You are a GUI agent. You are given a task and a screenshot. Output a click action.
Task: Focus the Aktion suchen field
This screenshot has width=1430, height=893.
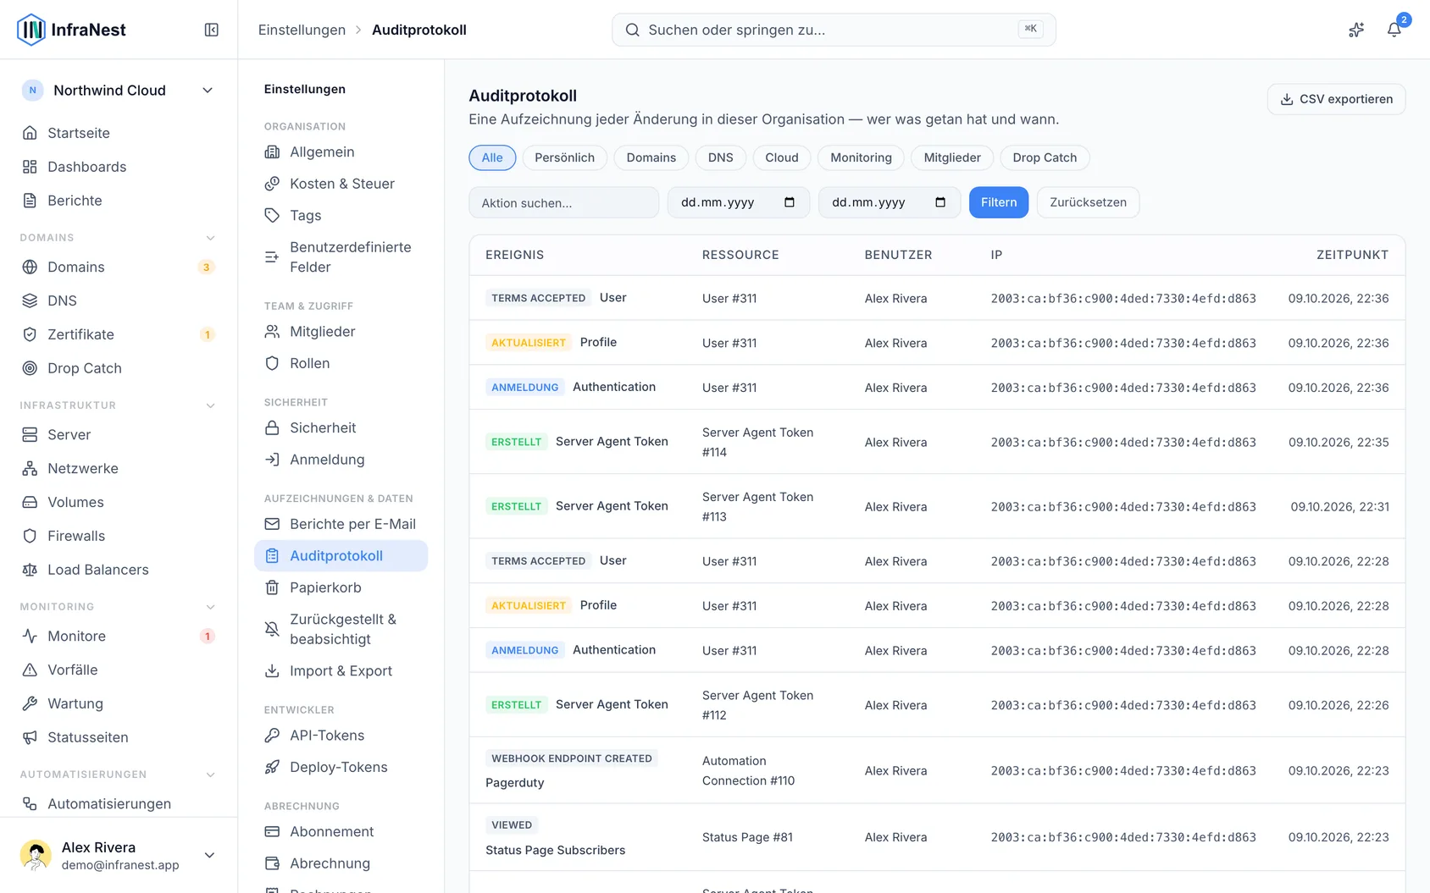tap(563, 202)
